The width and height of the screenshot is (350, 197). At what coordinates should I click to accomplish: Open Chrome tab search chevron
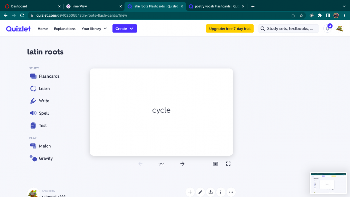point(344,6)
